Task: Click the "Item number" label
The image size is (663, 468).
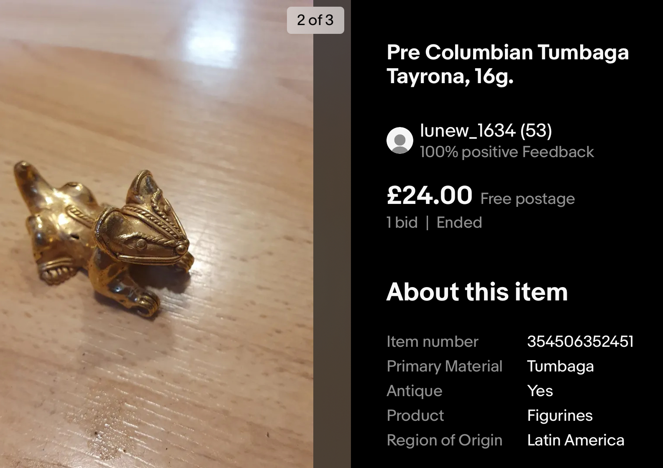Action: (432, 341)
